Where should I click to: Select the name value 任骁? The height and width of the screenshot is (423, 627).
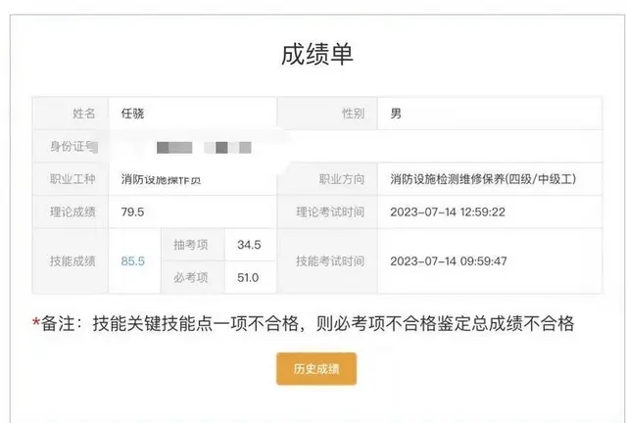[133, 114]
